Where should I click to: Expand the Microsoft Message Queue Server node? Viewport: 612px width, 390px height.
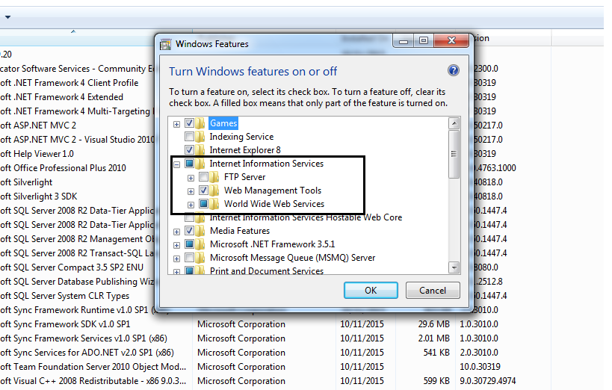177,259
